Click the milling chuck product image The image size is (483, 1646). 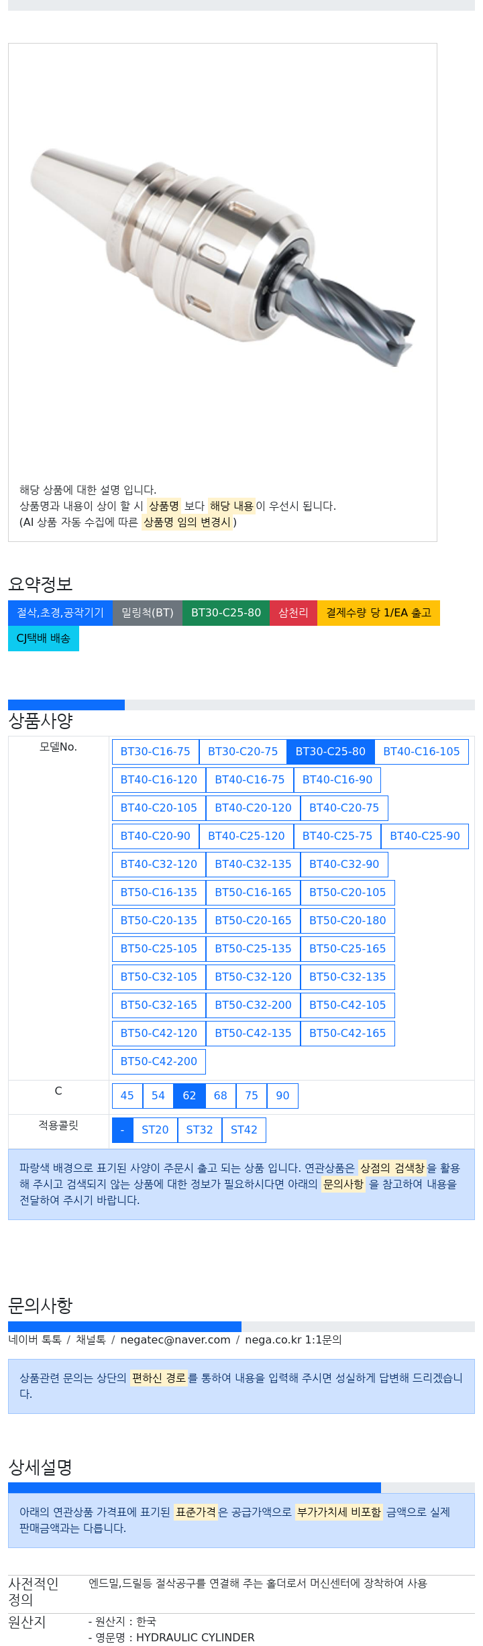click(222, 258)
